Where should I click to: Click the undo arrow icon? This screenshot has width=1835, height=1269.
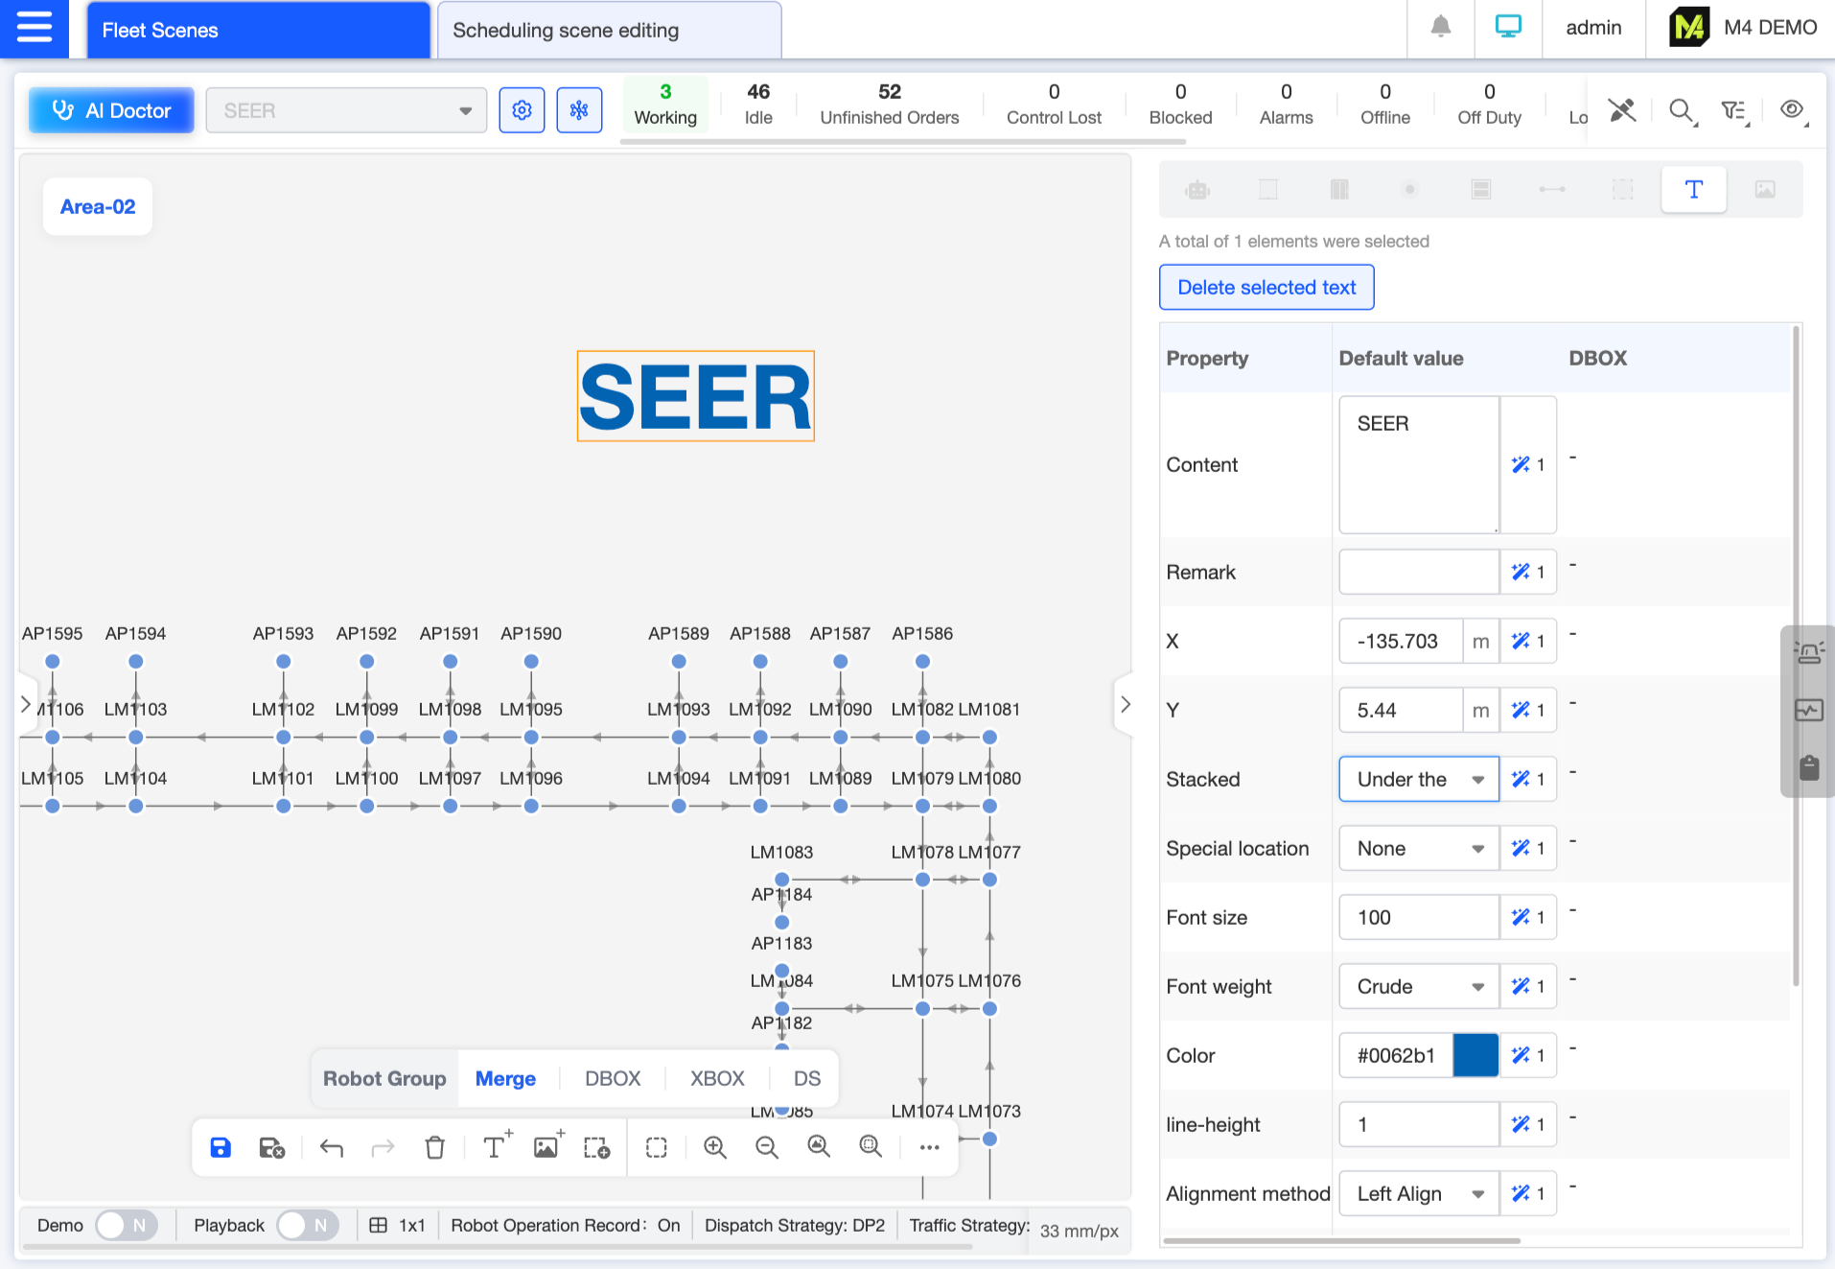coord(332,1147)
